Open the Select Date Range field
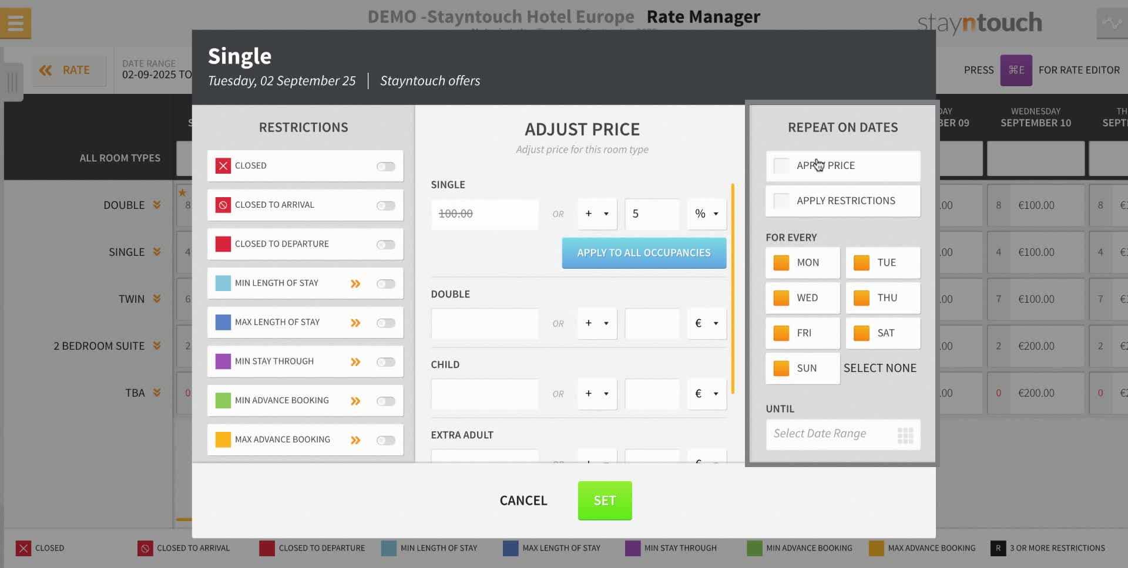This screenshot has height=568, width=1128. (843, 435)
